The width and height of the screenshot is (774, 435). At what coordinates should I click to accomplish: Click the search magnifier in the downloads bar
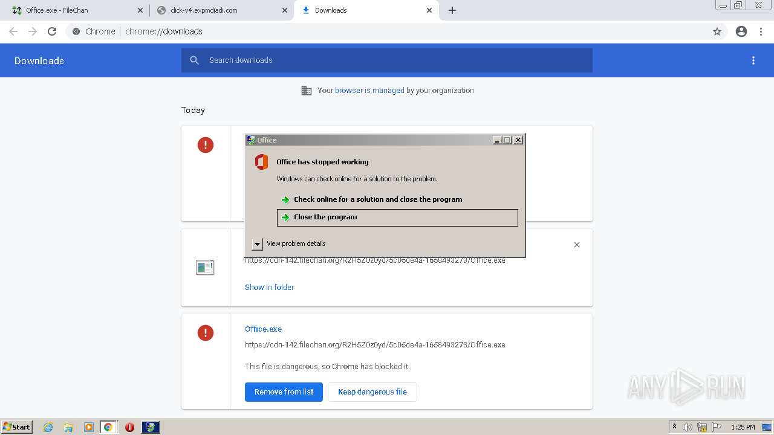(194, 60)
